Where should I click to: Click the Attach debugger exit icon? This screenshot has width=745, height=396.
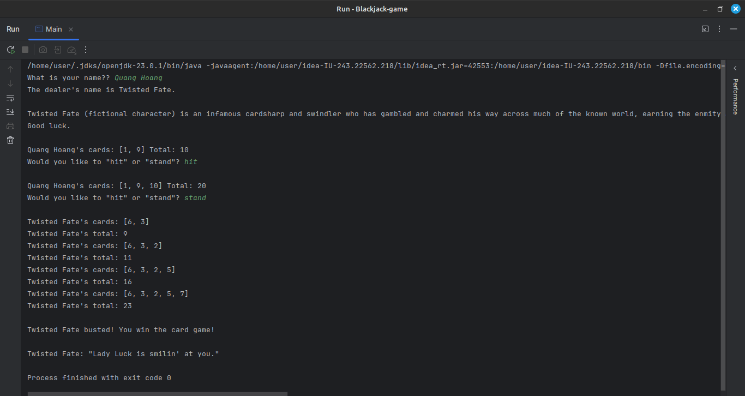pyautogui.click(x=57, y=50)
